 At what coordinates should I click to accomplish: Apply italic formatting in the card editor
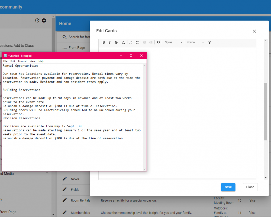click(110, 42)
